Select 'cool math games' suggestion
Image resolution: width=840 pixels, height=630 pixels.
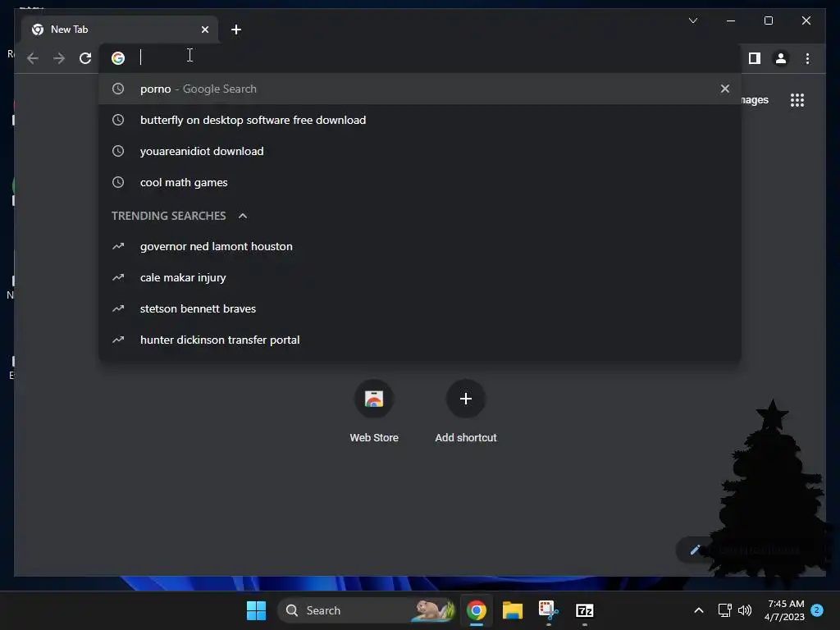click(420, 182)
